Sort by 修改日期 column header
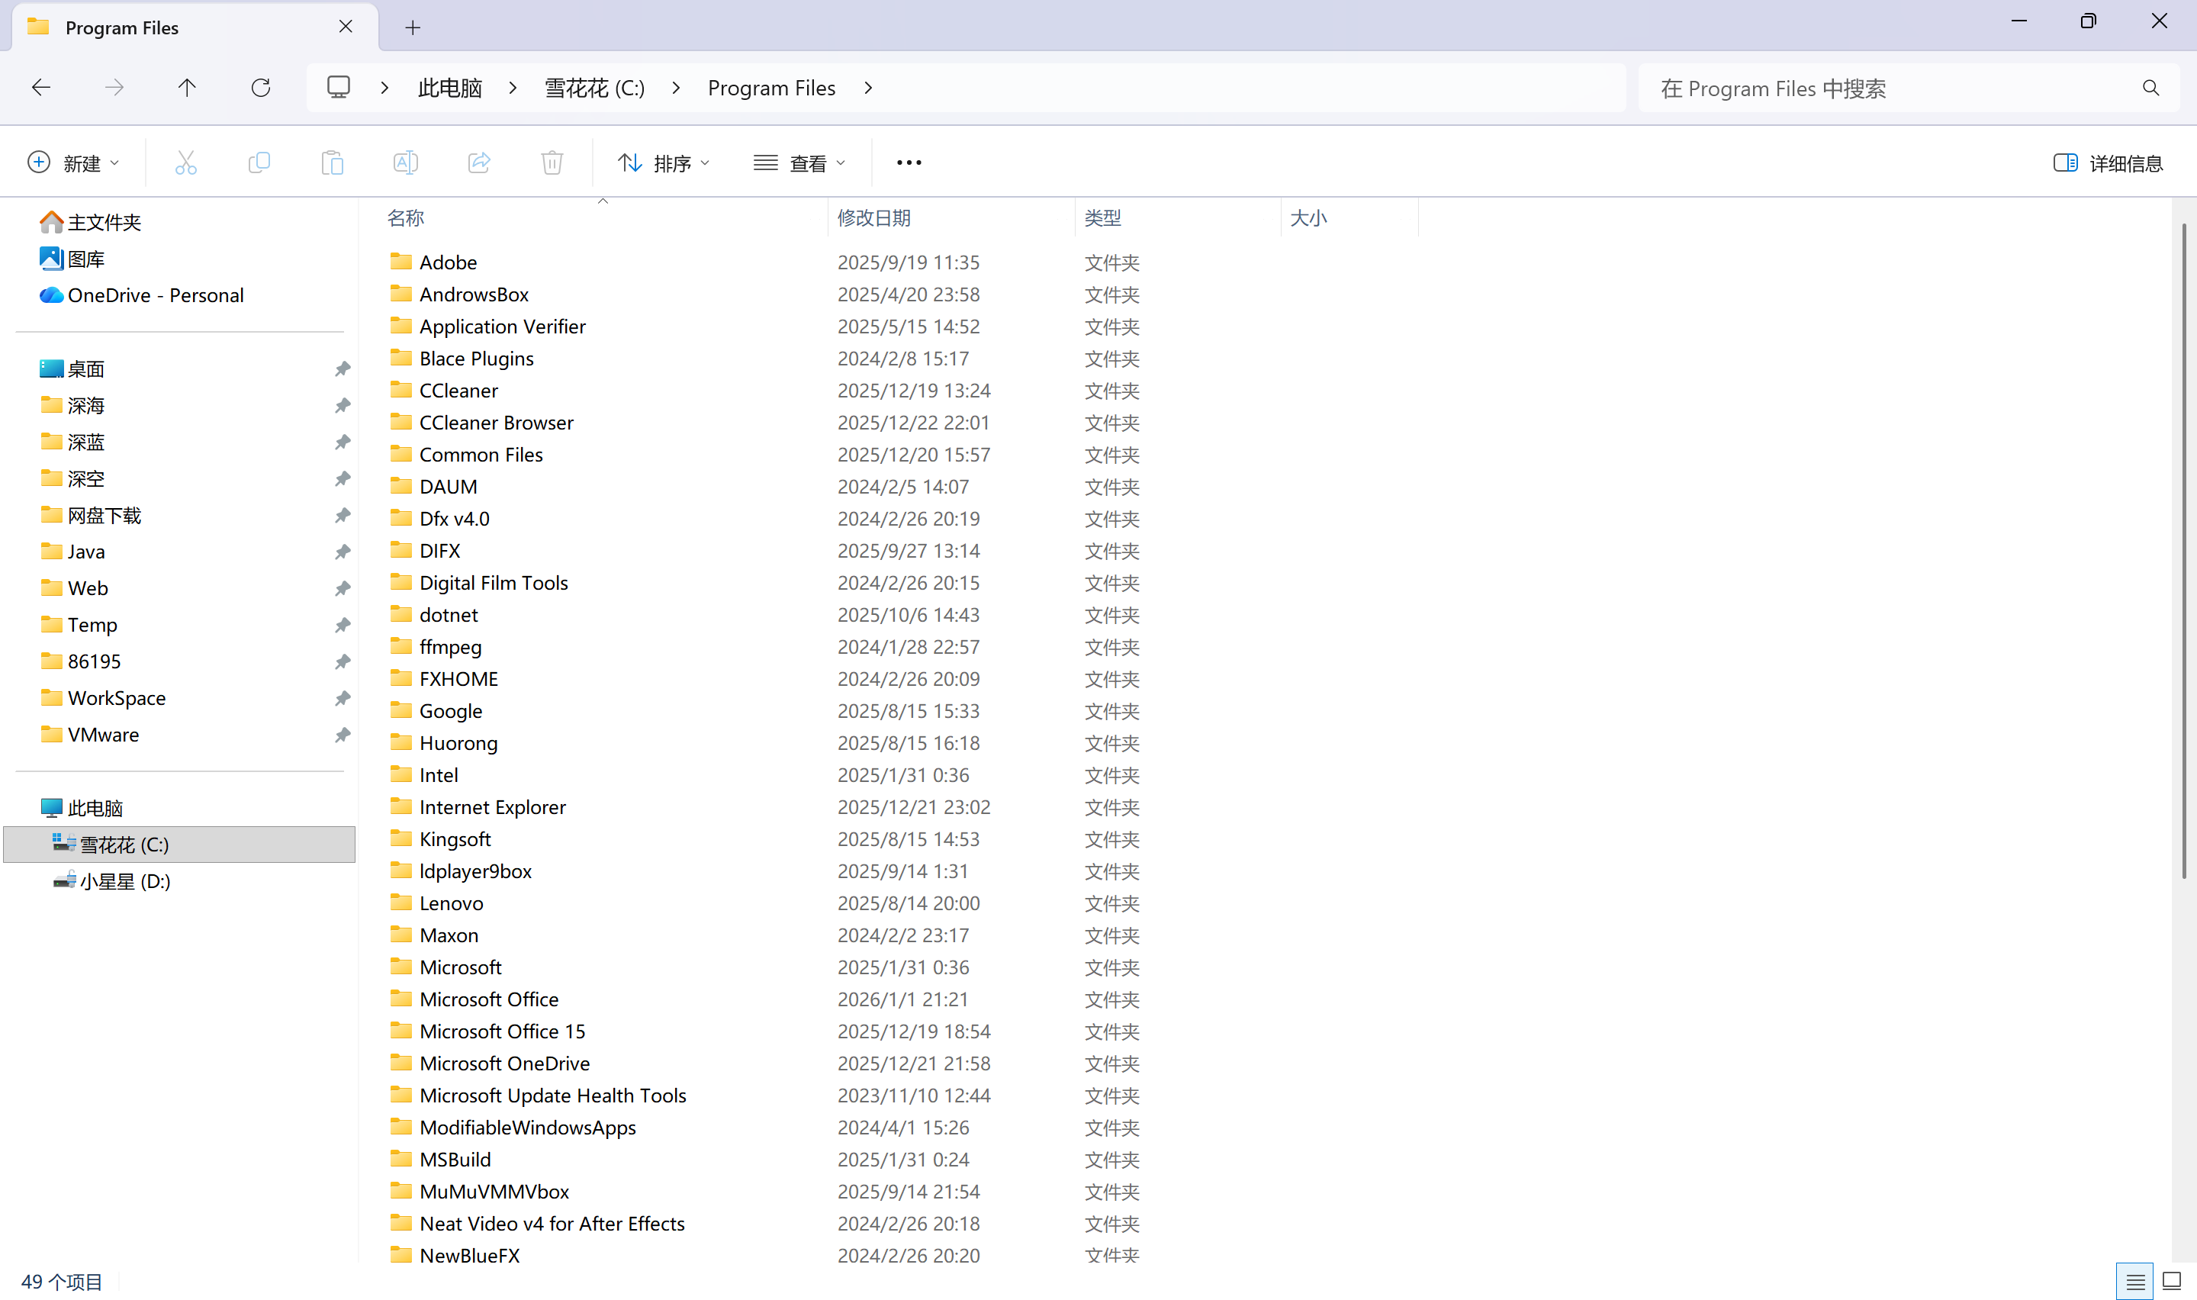 [874, 218]
